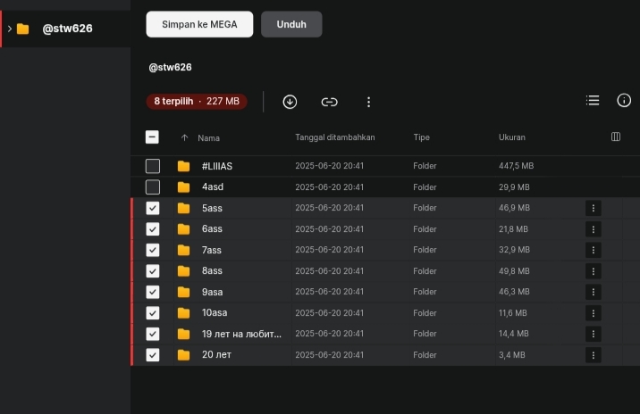Open the info panel icon
This screenshot has height=414, width=640.
point(624,100)
